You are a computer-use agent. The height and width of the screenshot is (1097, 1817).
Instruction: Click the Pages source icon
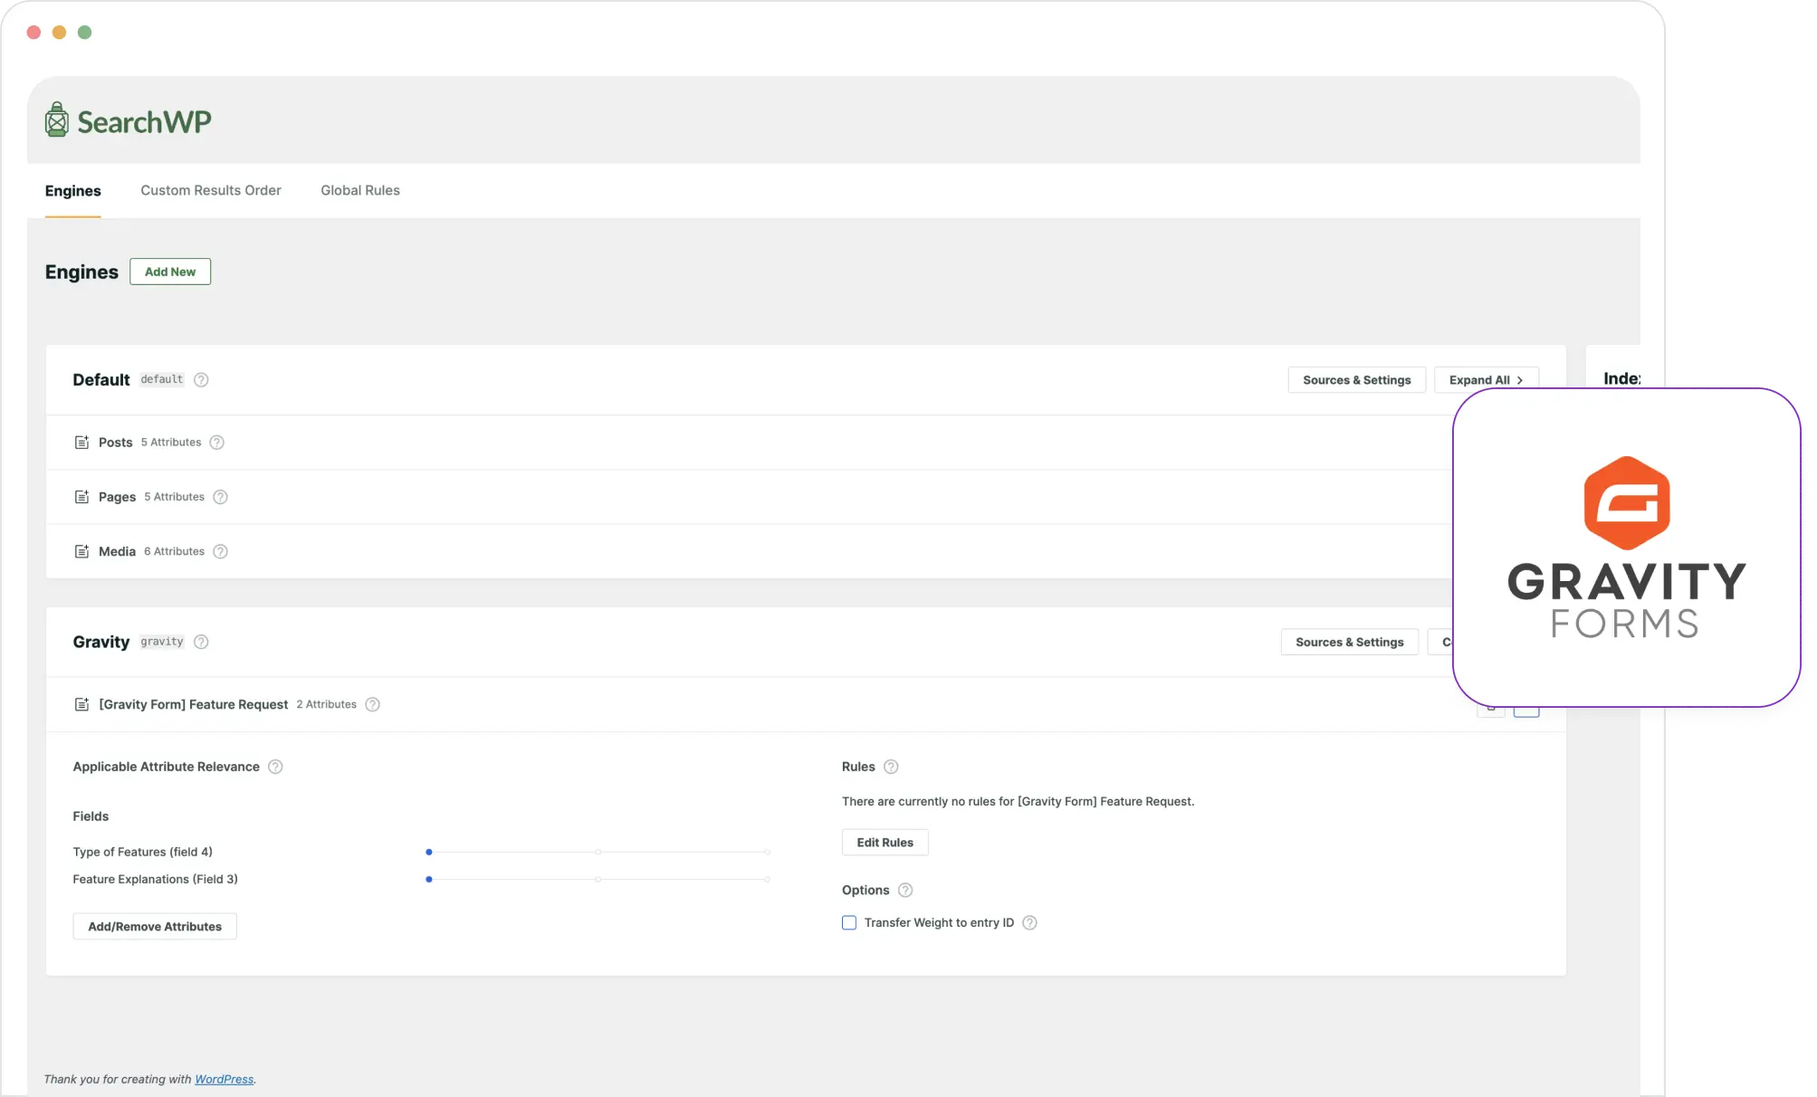tap(81, 494)
